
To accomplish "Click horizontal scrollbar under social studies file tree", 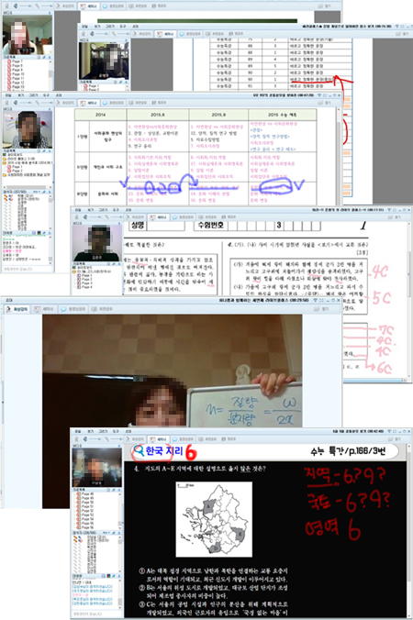I will 28,187.
